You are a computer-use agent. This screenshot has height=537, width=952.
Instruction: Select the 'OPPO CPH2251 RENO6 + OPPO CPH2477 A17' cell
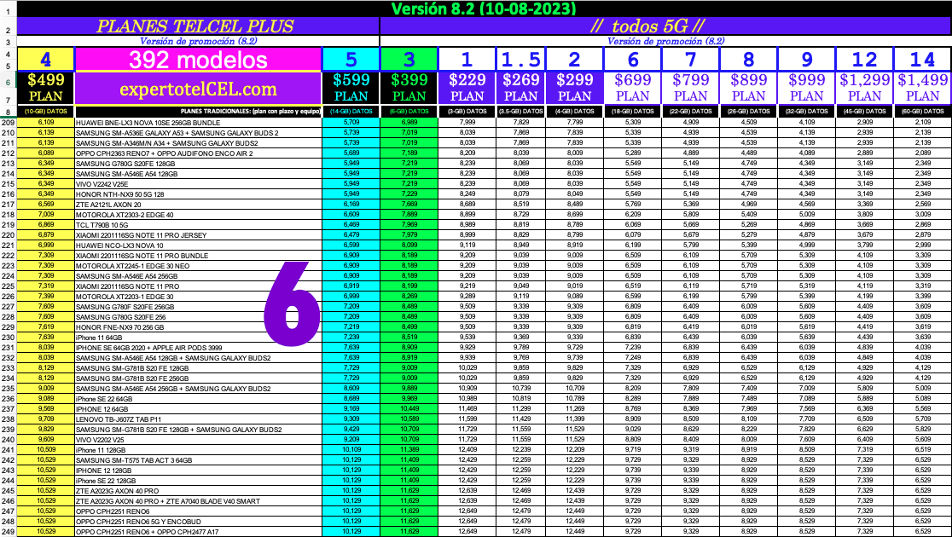coord(198,532)
